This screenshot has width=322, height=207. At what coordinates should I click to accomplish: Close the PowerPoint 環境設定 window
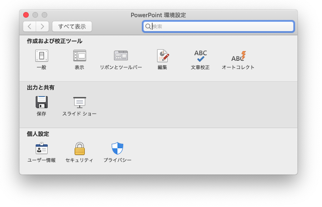click(x=26, y=15)
